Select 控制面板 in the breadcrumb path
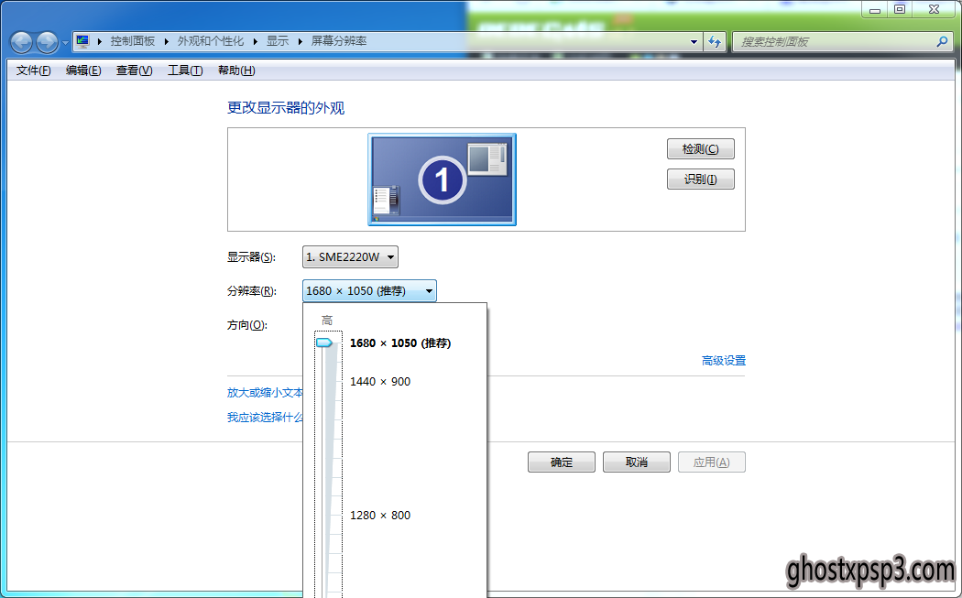962x598 pixels. pos(133,41)
